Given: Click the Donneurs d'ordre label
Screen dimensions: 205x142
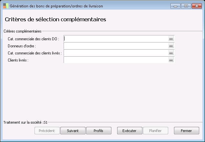Looking at the screenshot, I should coord(22,46).
